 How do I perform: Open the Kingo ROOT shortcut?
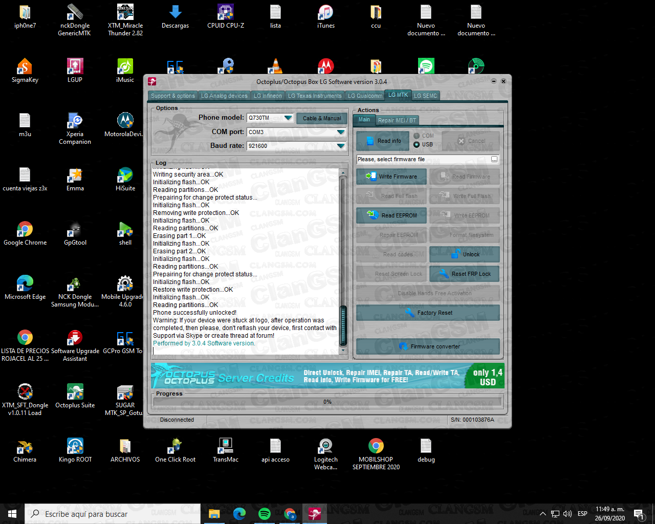click(75, 451)
